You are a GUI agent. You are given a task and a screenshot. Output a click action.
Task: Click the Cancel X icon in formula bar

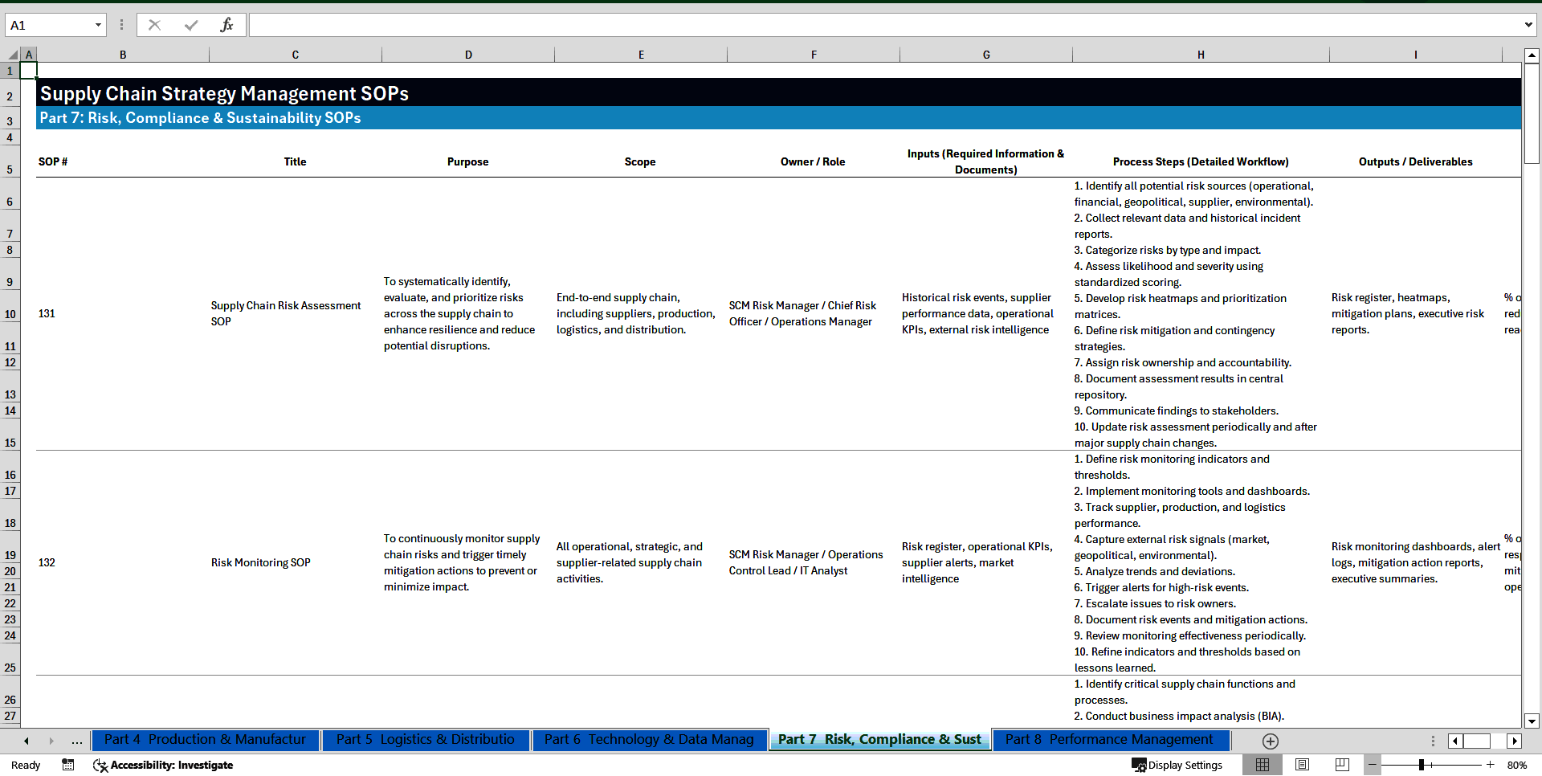[154, 24]
